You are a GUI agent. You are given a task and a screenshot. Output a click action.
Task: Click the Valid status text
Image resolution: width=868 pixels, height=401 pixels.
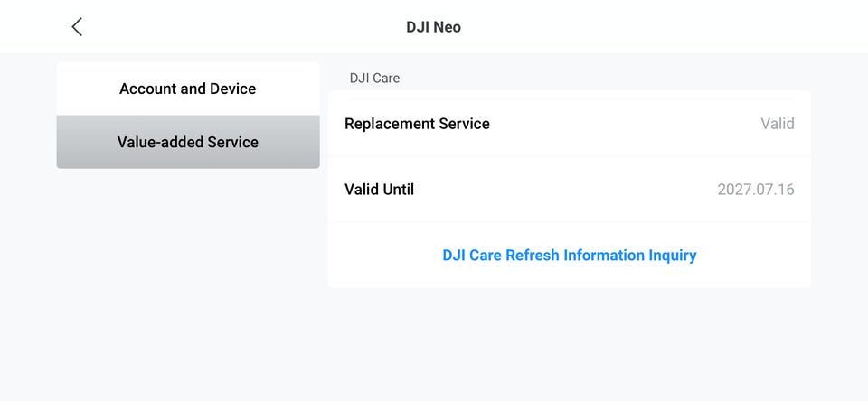pyautogui.click(x=777, y=124)
